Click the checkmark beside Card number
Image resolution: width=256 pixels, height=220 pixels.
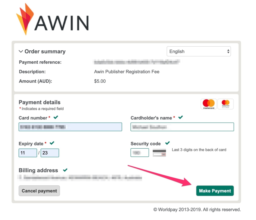56,117
